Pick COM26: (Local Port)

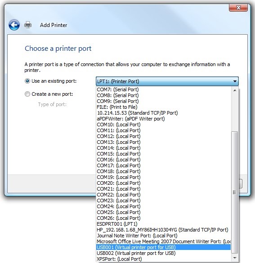tap(164, 218)
